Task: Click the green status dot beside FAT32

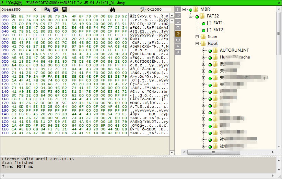Action: [x=197, y=17]
